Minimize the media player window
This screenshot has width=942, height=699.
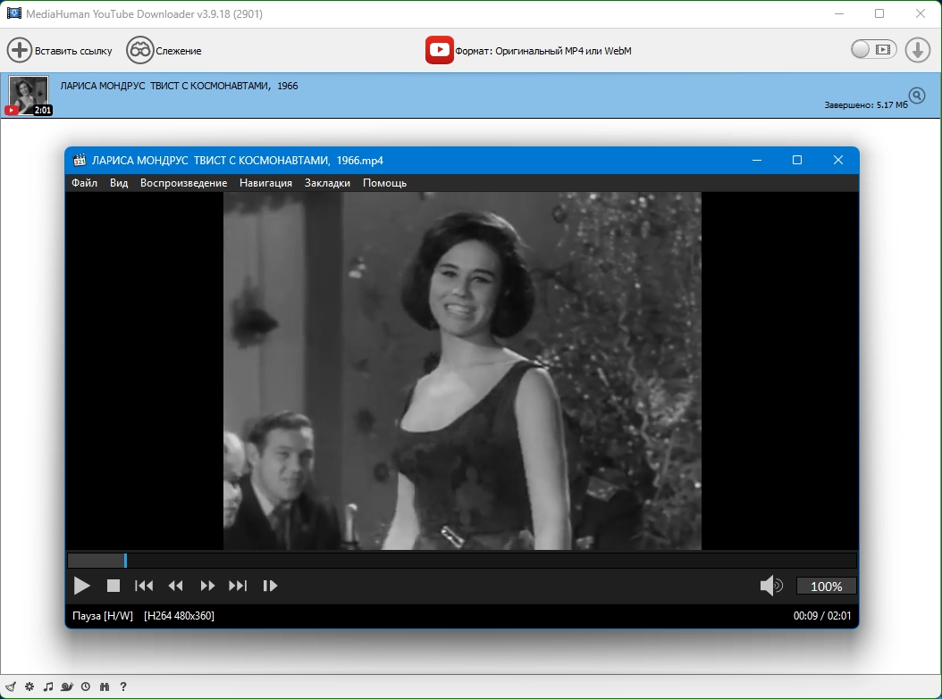[757, 160]
